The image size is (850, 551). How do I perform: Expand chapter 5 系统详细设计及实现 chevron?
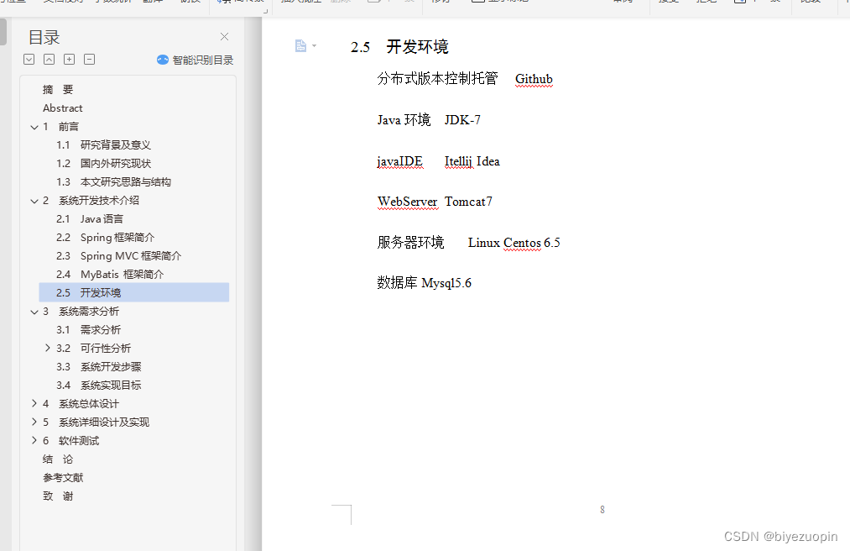pyautogui.click(x=34, y=422)
